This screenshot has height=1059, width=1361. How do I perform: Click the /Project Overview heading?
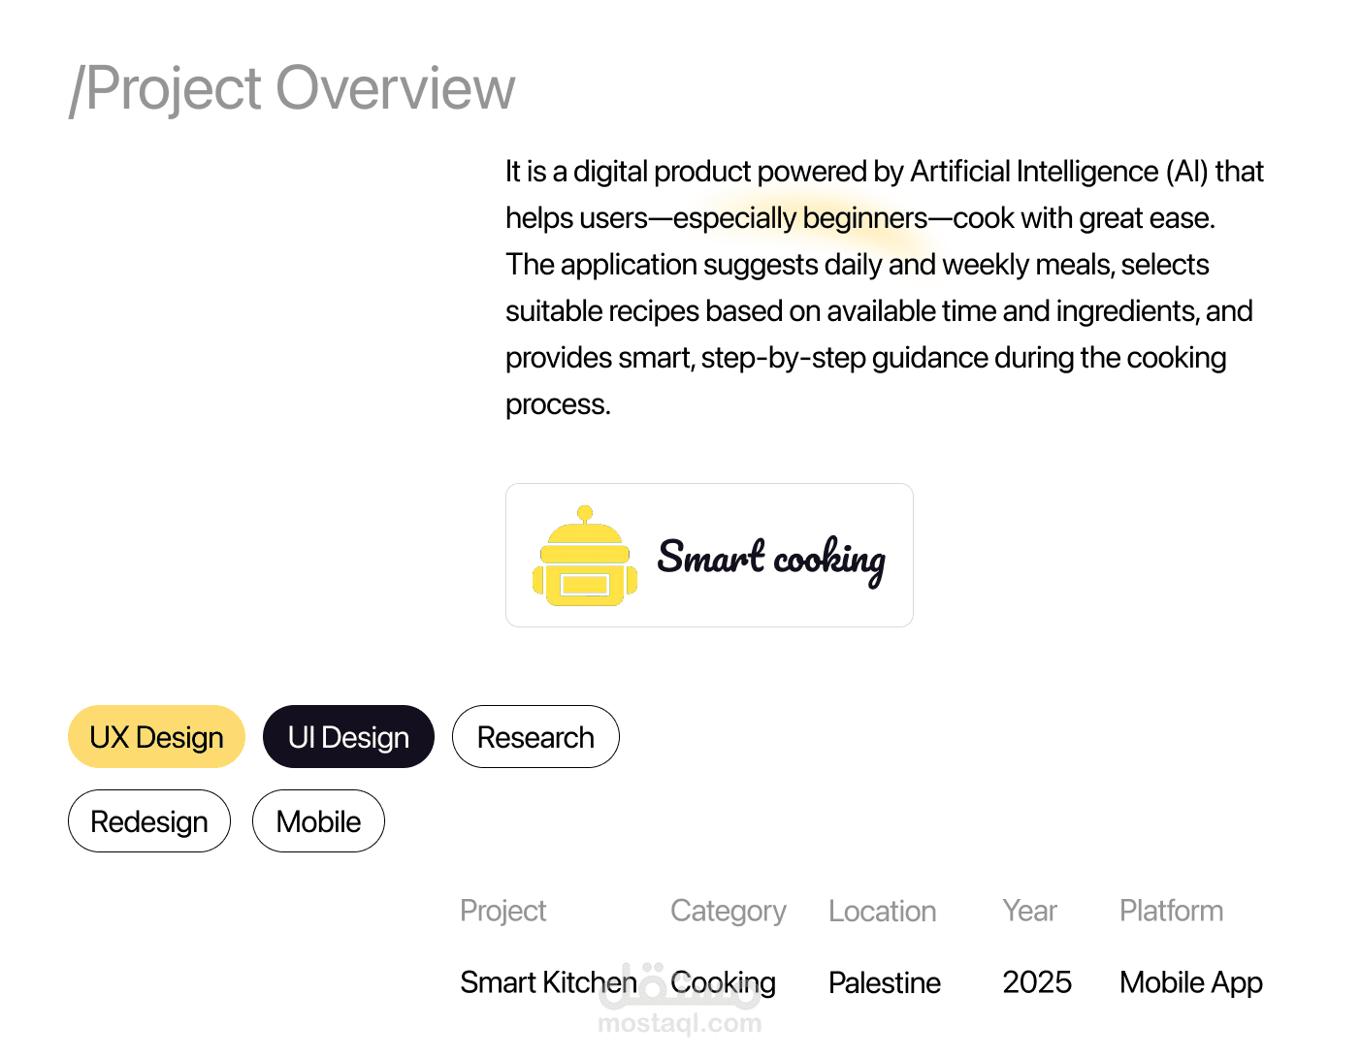292,88
